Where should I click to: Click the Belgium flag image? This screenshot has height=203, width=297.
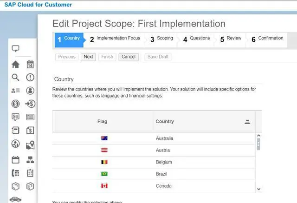(x=104, y=162)
